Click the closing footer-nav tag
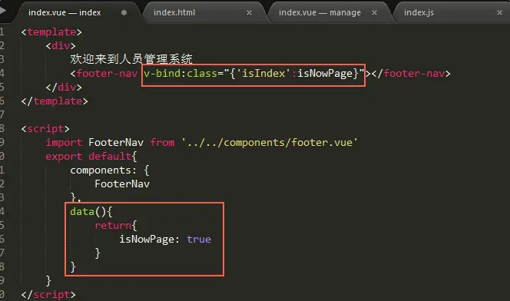510x301 pixels. (x=411, y=74)
